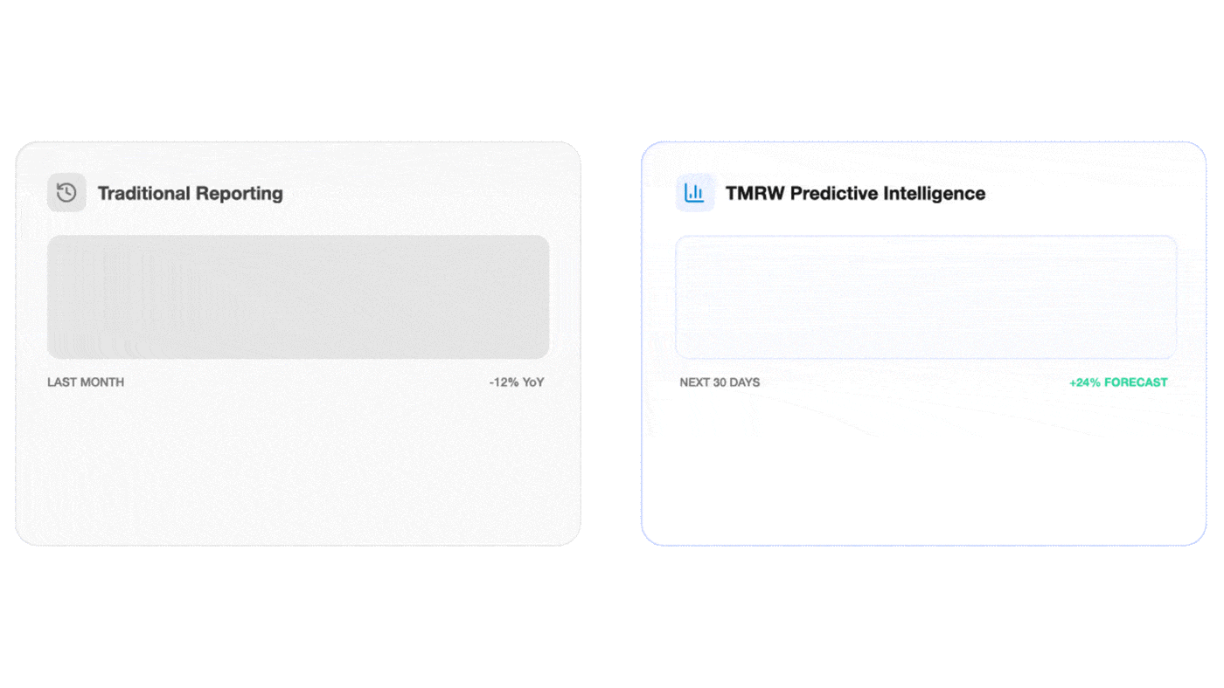This screenshot has width=1224, height=688.
Task: Open the green +24% FORECAST text
Action: [1118, 382]
